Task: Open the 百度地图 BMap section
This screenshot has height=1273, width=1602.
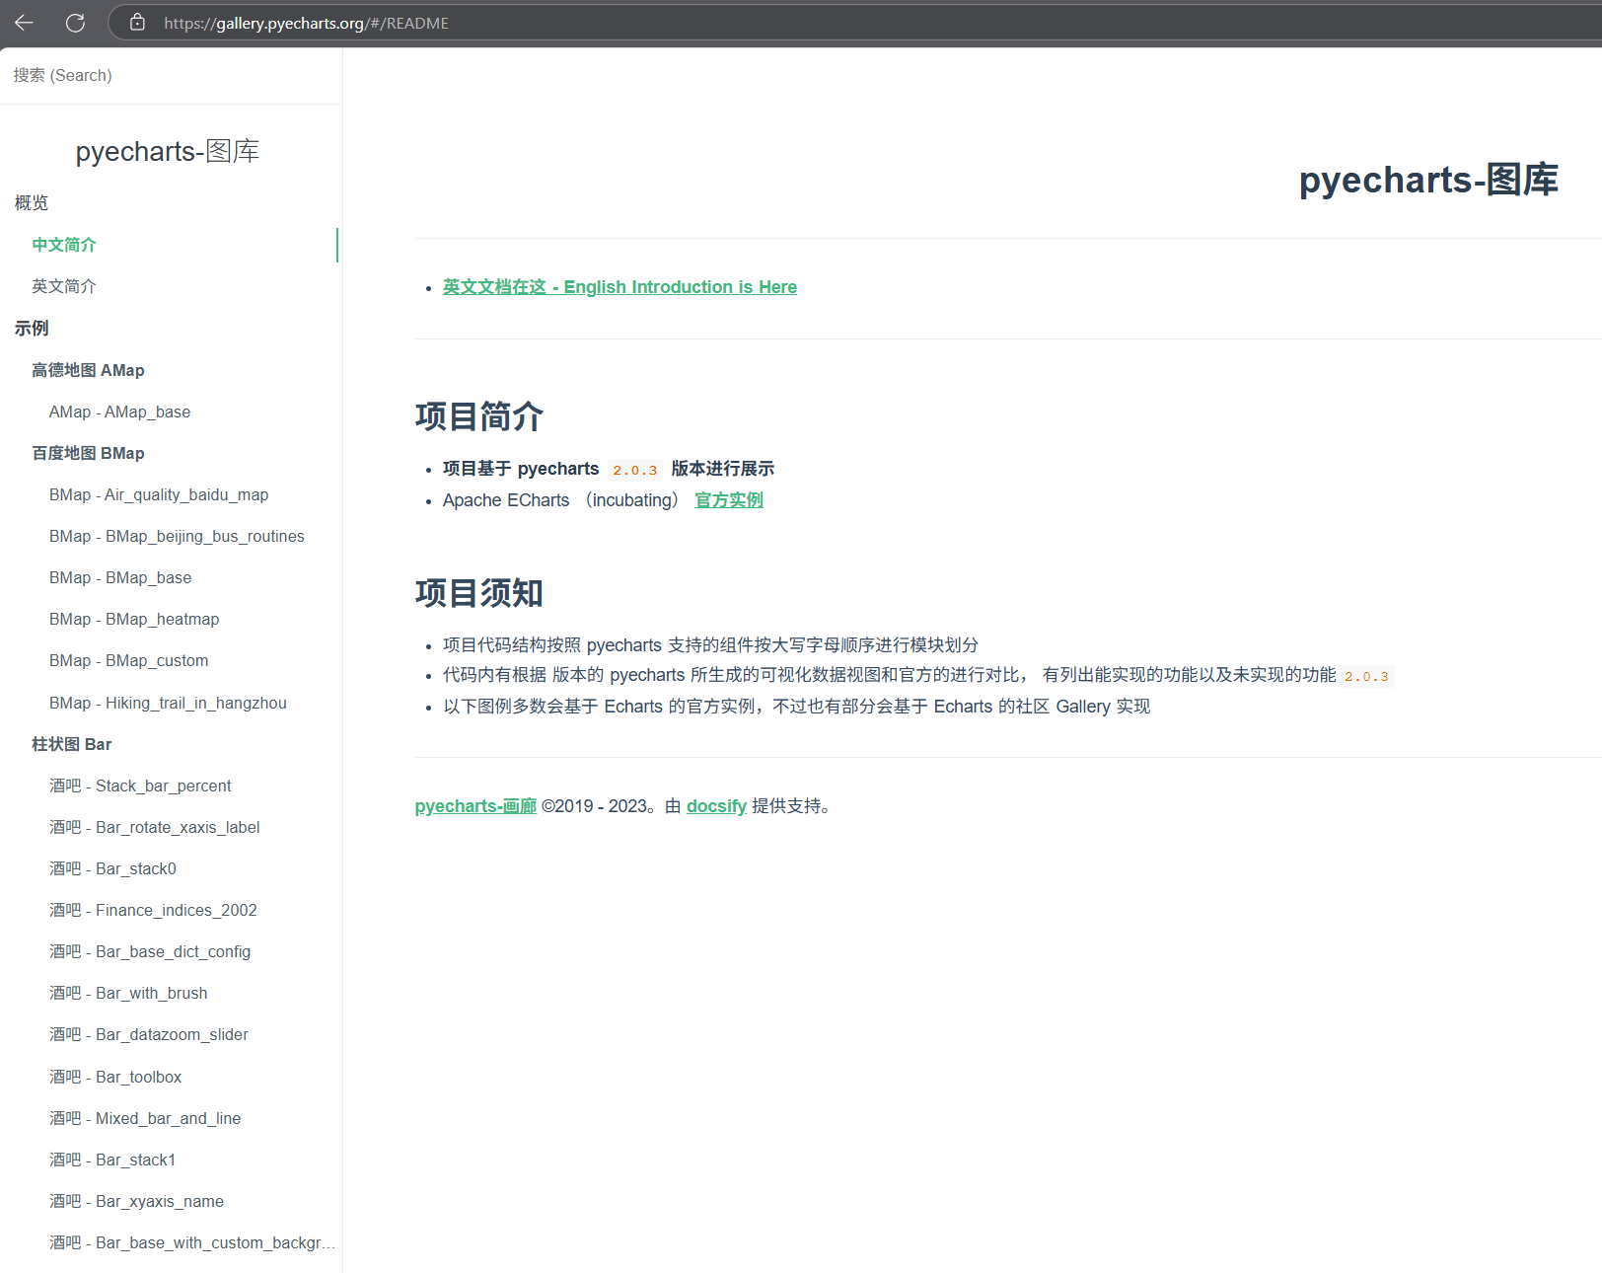Action: [x=88, y=453]
